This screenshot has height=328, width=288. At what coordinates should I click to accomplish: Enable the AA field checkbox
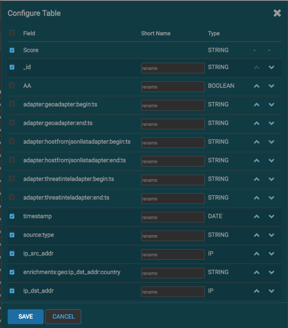click(x=12, y=86)
